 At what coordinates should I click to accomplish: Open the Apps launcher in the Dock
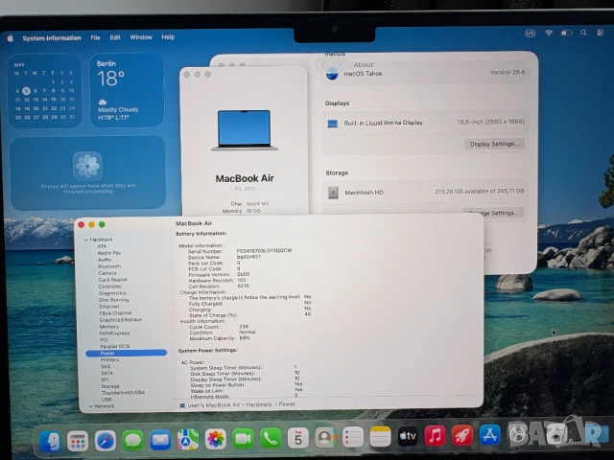point(78,441)
